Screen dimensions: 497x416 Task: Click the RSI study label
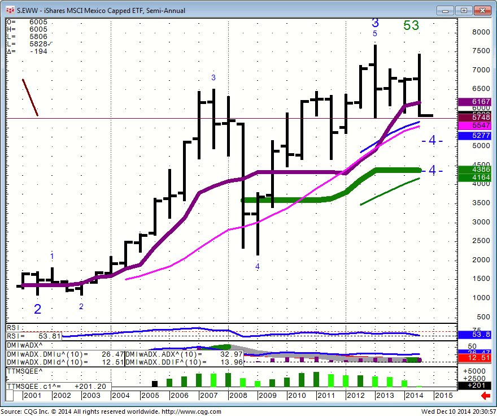click(14, 327)
